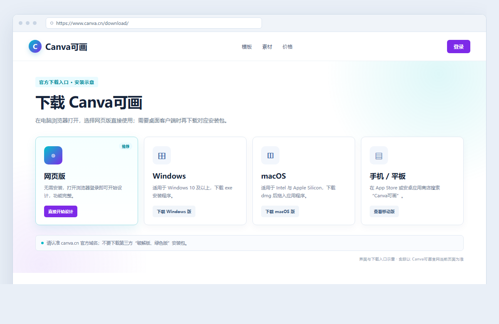The height and width of the screenshot is (324, 499).
Task: Click the site info icon in address bar
Action: pos(52,23)
